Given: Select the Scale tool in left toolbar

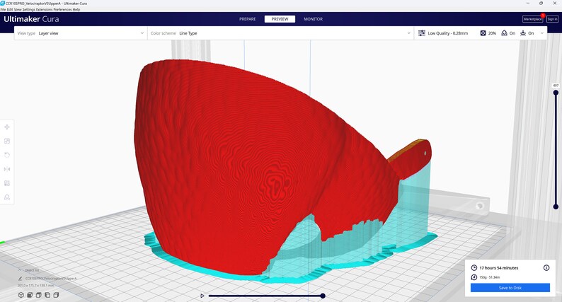Looking at the screenshot, I should click(x=7, y=141).
